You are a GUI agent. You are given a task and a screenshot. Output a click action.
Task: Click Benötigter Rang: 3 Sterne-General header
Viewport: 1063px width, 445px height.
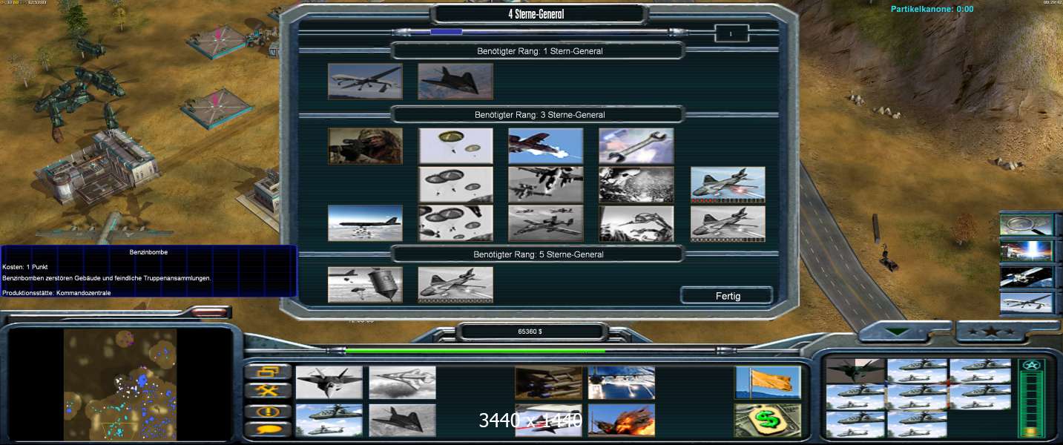tap(539, 115)
